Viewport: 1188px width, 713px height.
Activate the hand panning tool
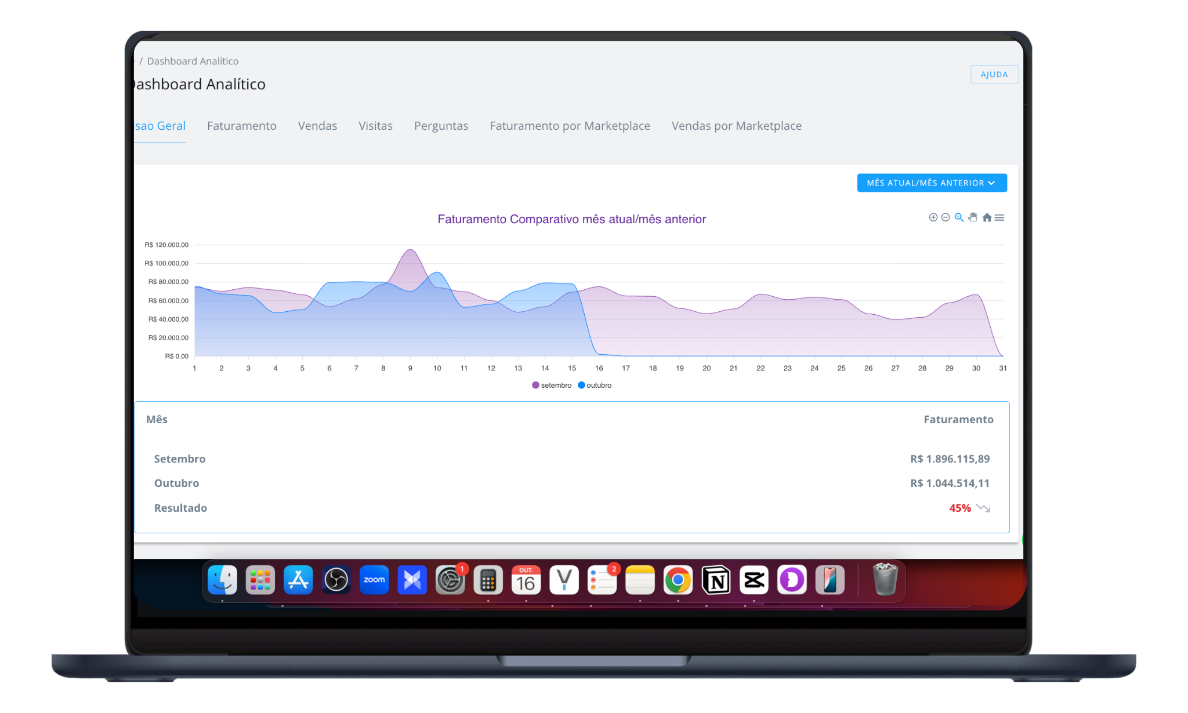pyautogui.click(x=973, y=217)
